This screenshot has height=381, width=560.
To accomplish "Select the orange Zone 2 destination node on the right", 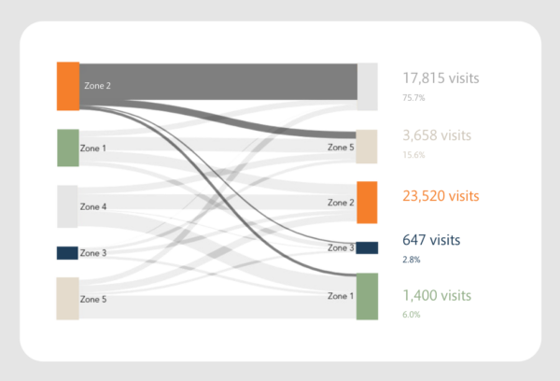I will [367, 203].
